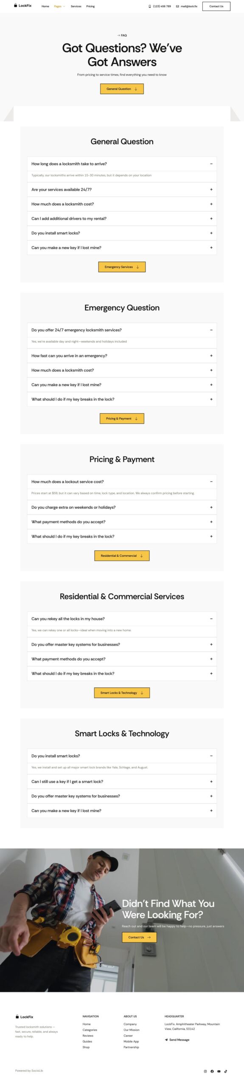The height and width of the screenshot is (1088, 244).
Task: Go to the Pricing menu item
Action: pos(90,6)
